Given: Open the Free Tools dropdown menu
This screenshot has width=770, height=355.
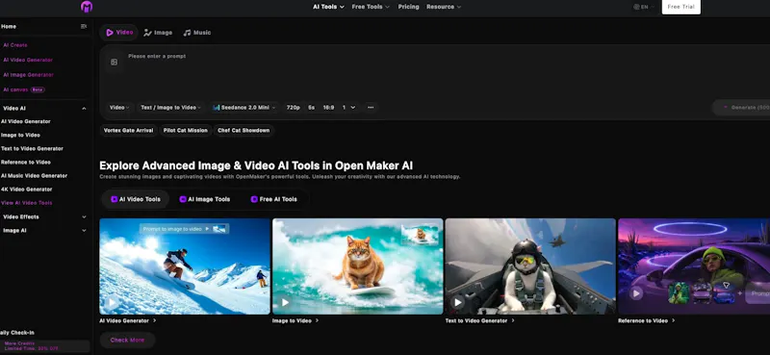Looking at the screenshot, I should click(x=371, y=7).
